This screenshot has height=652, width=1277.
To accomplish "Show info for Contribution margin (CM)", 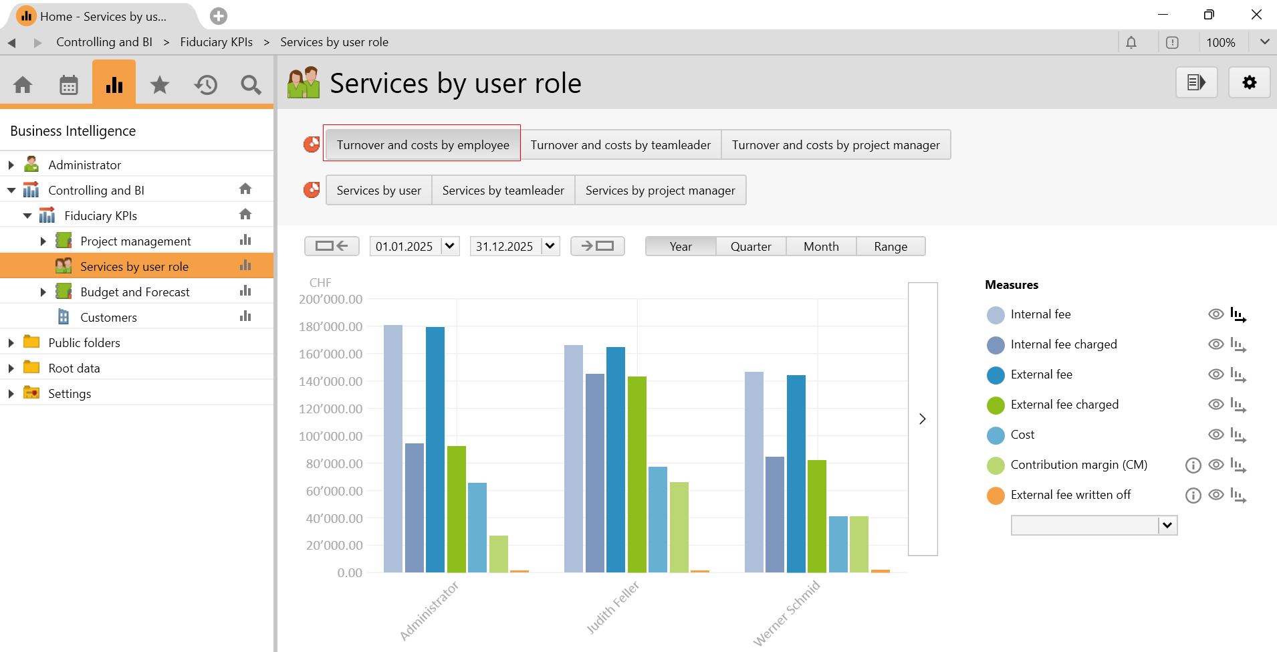I will point(1193,465).
